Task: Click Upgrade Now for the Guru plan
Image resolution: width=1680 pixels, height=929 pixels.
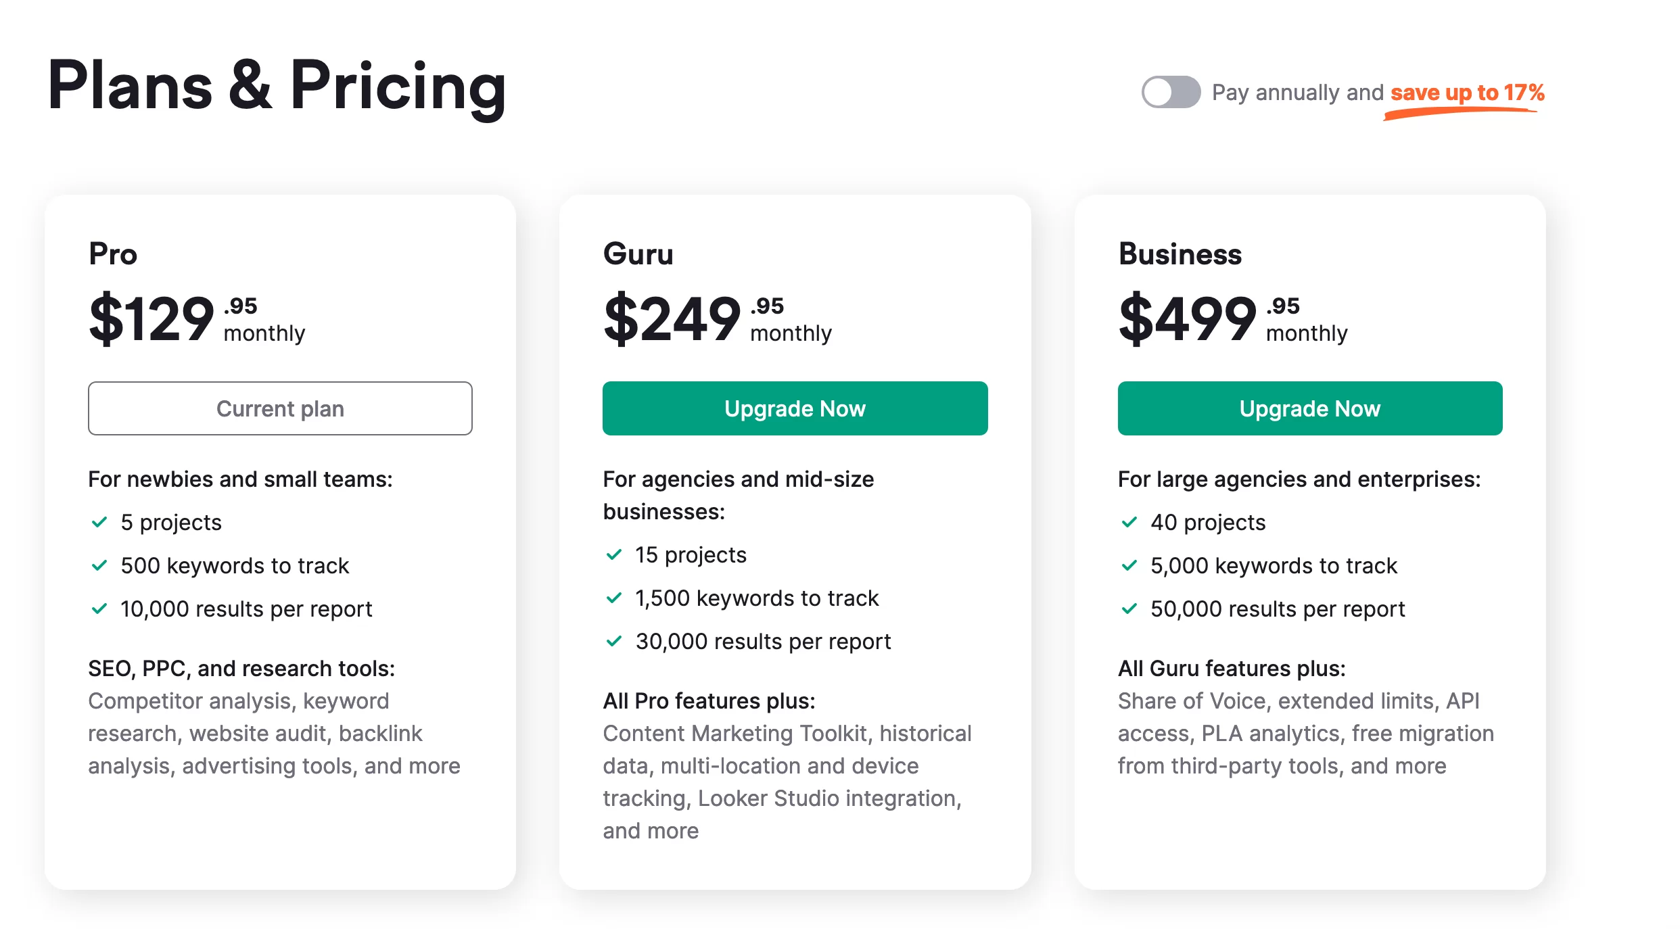Action: pyautogui.click(x=795, y=408)
